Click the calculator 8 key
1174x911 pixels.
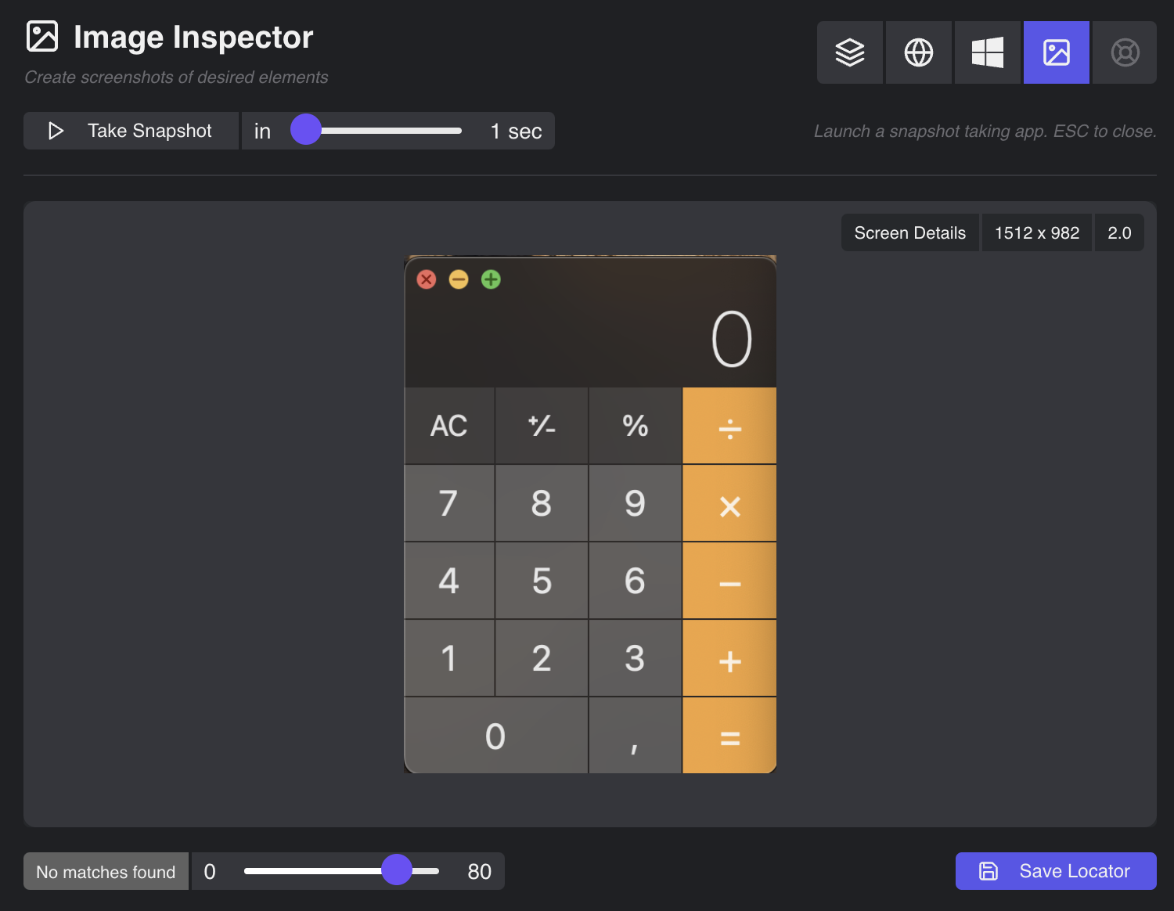(x=542, y=503)
